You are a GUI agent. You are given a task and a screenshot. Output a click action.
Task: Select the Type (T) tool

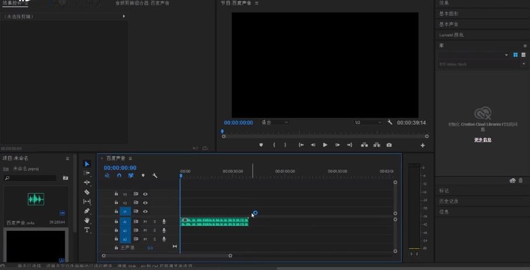pos(87,230)
